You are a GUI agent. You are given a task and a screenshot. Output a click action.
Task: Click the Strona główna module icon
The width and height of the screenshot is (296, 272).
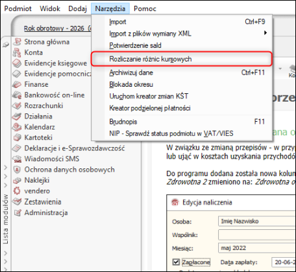[x=17, y=41]
